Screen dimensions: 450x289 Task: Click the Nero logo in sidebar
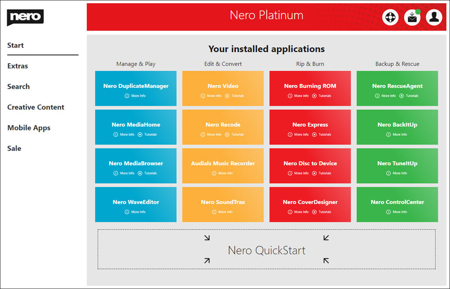tap(25, 17)
